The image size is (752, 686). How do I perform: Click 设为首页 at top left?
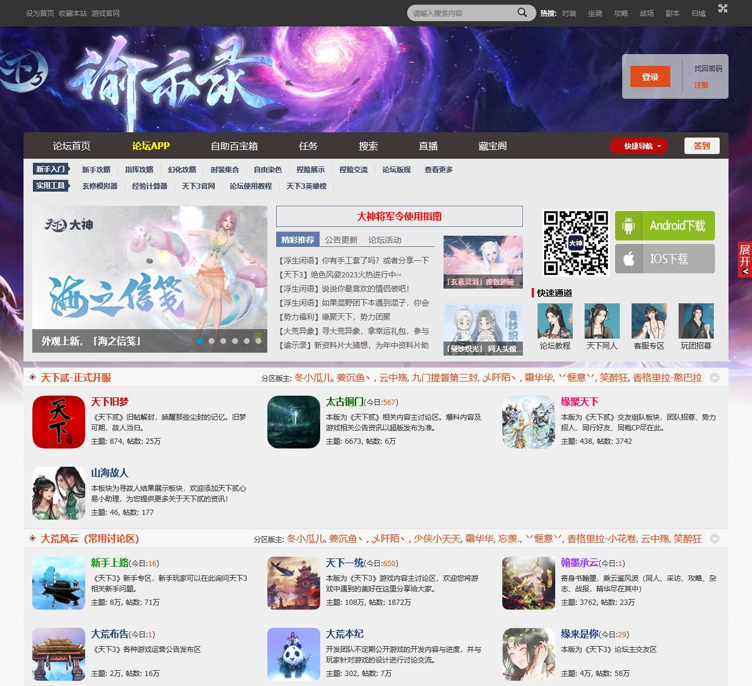click(x=40, y=13)
